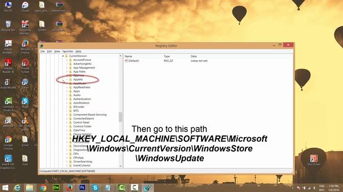
Task: Select the AdvertisingInfo registry key
Action: pos(82,64)
